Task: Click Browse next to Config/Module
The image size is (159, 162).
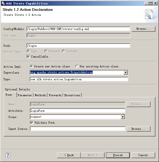Action: (144, 29)
